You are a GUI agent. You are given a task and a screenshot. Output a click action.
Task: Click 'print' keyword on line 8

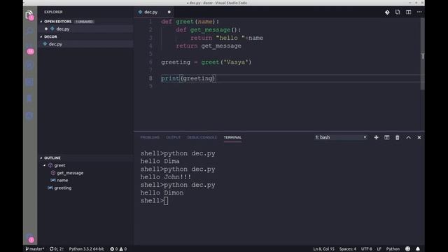[170, 78]
